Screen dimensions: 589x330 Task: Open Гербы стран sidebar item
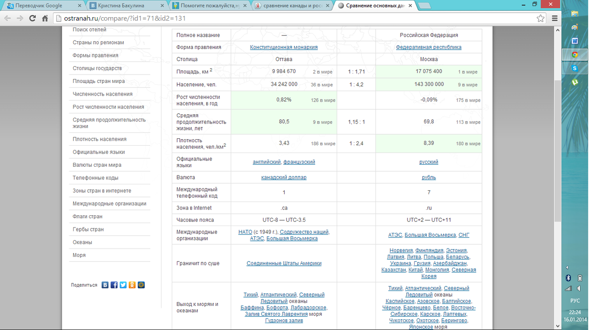88,229
